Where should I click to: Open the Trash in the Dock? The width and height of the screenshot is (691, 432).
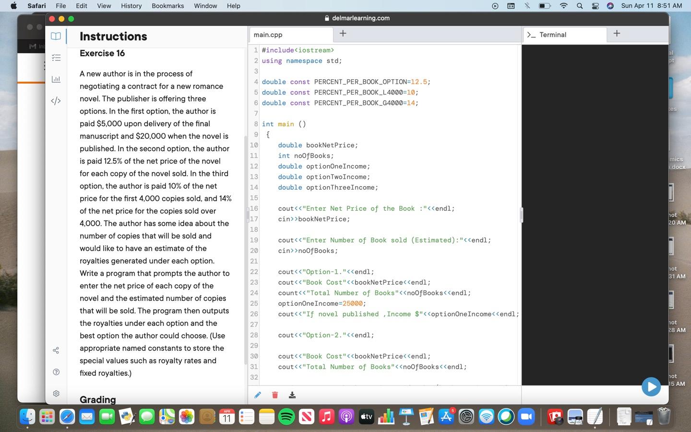(664, 417)
